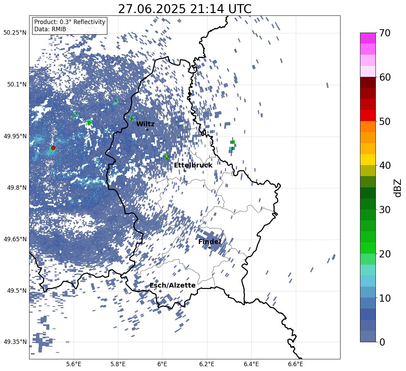Click the 6°E longitude label

pos(162,364)
